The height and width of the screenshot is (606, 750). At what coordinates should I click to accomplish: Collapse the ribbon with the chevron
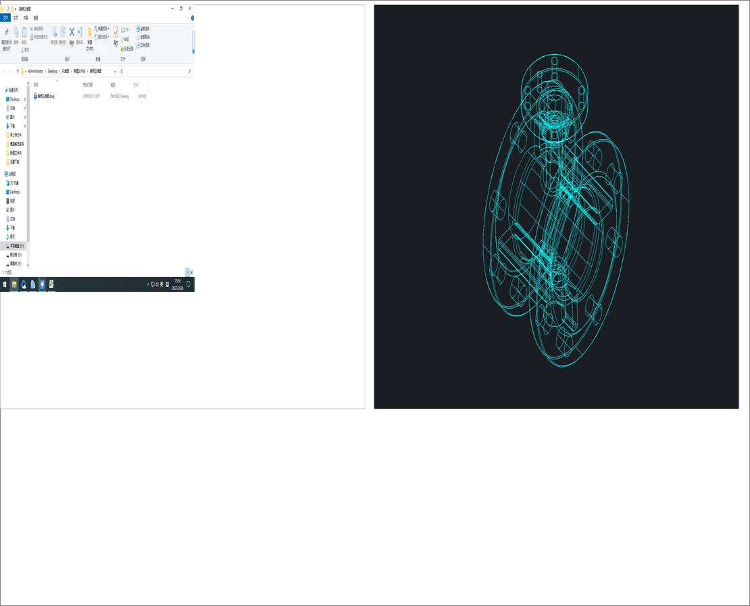[x=189, y=18]
